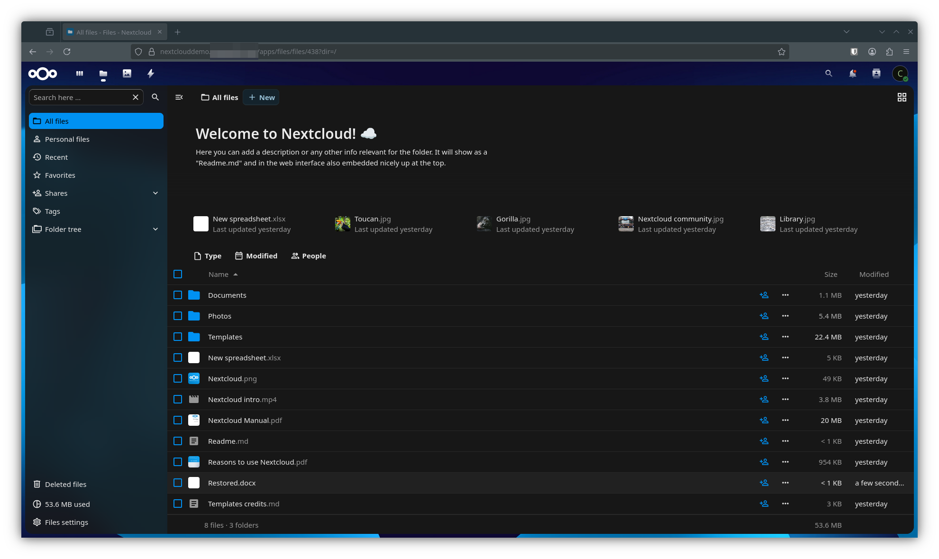
Task: Expand the Shares section chevron
Action: [155, 193]
